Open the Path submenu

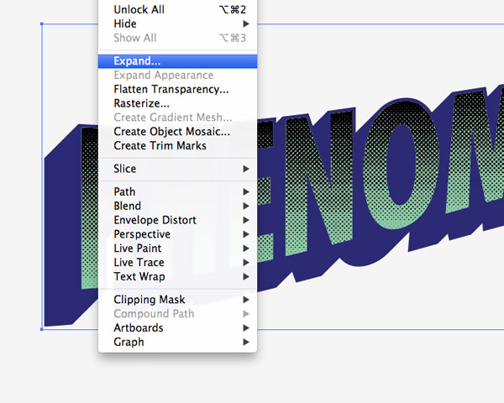point(177,192)
